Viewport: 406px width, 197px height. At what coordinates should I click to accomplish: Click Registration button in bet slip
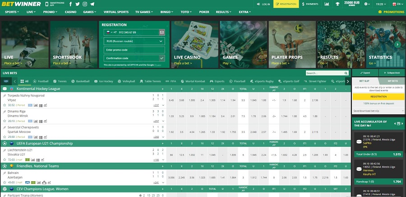[x=378, y=97]
